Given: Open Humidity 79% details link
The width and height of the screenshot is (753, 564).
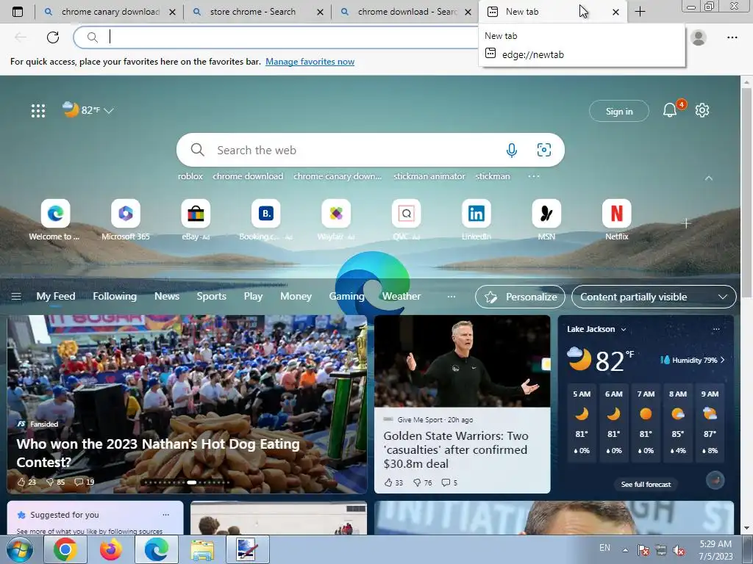Looking at the screenshot, I should click(693, 360).
